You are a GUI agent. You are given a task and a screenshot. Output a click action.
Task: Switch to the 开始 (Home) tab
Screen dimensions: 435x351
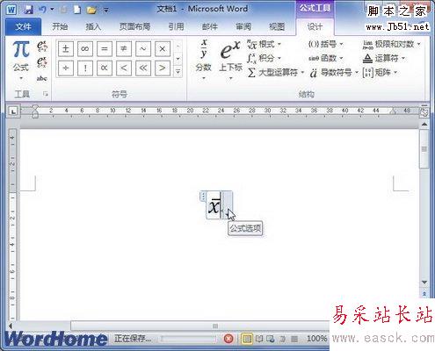60,27
